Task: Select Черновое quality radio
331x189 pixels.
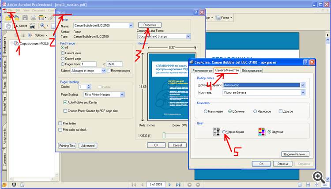Action: (255, 111)
